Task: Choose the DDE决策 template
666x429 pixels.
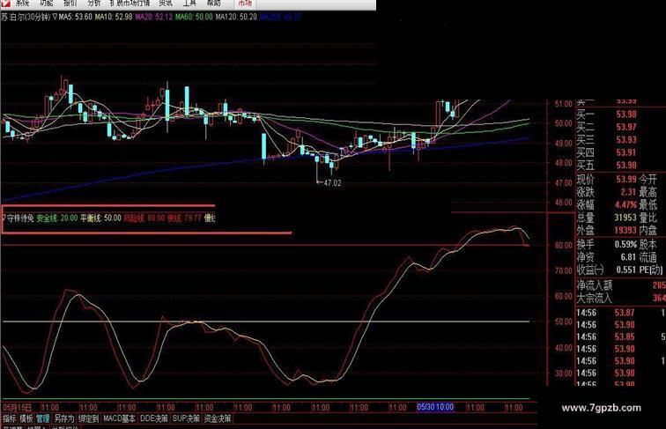Action: click(154, 418)
